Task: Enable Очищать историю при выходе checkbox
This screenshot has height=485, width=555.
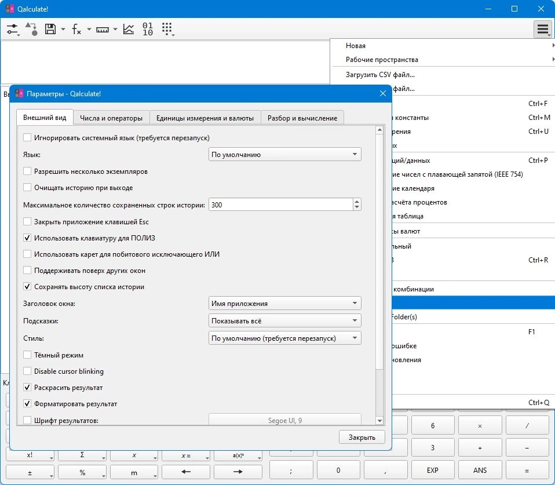Action: tap(27, 187)
